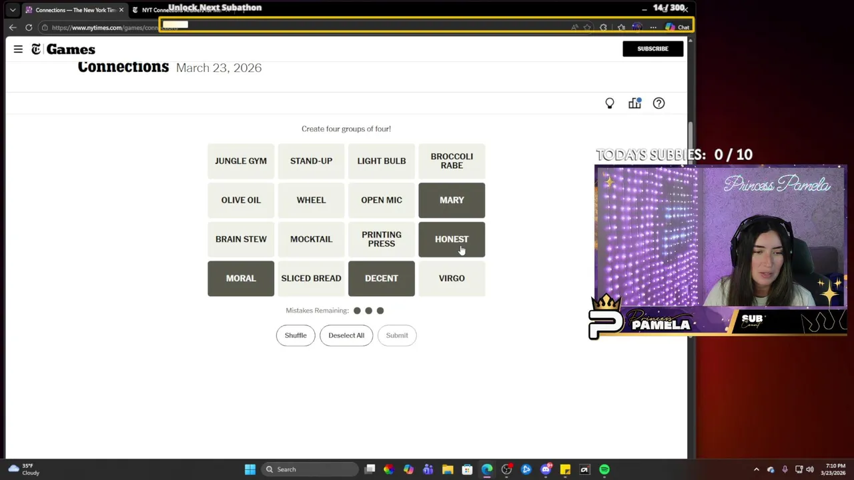The width and height of the screenshot is (854, 480).
Task: Close the Connections browser tab
Action: coord(121,10)
